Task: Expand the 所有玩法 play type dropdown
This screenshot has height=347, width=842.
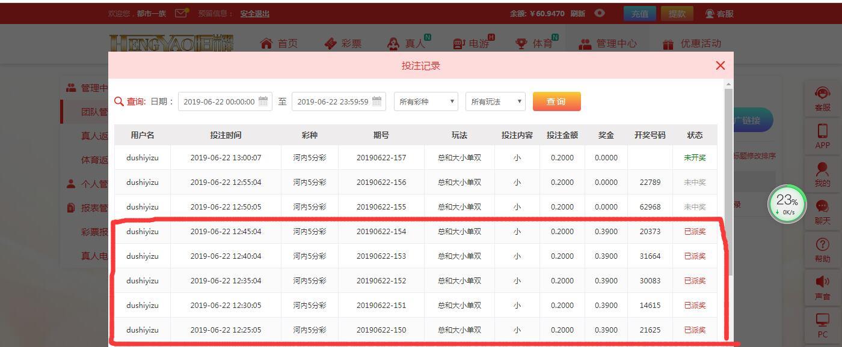Action: click(495, 101)
